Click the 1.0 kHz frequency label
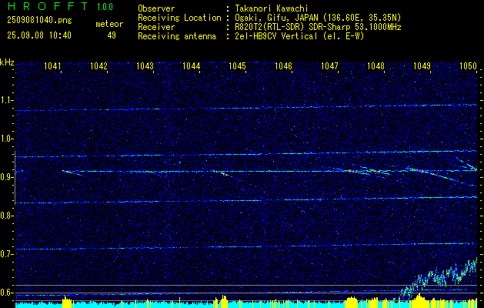The height and width of the screenshot is (308, 484). tap(6, 139)
